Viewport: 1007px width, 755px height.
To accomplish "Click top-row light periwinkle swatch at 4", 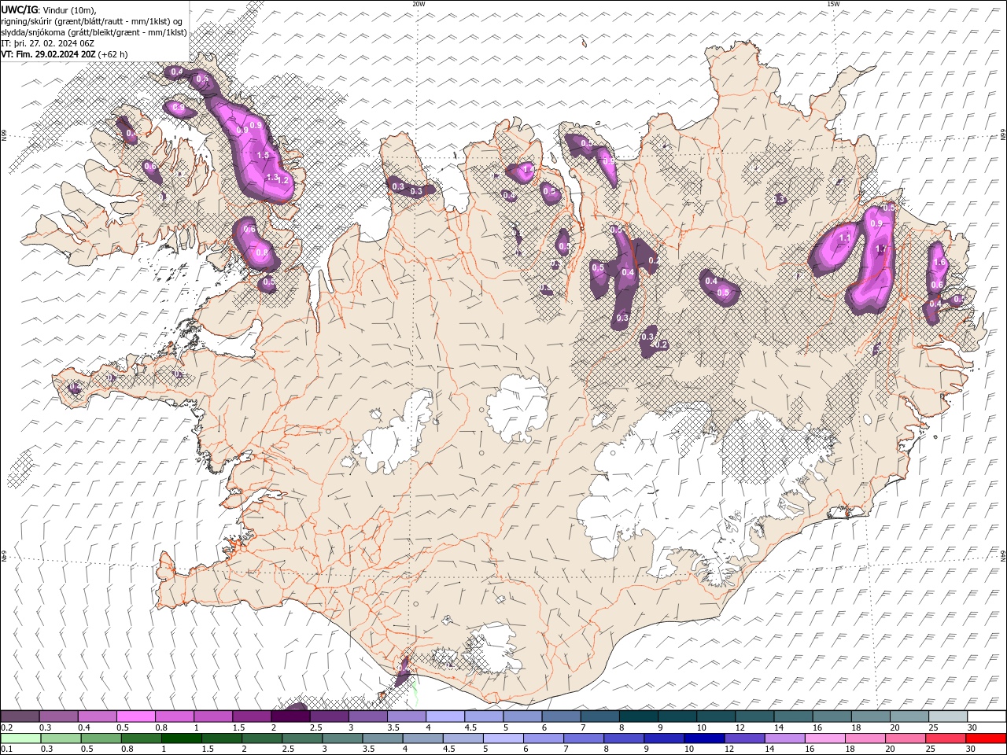I will click(445, 716).
